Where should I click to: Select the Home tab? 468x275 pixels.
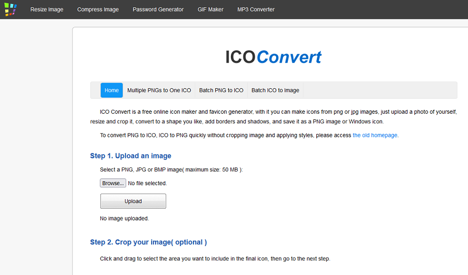pos(112,90)
